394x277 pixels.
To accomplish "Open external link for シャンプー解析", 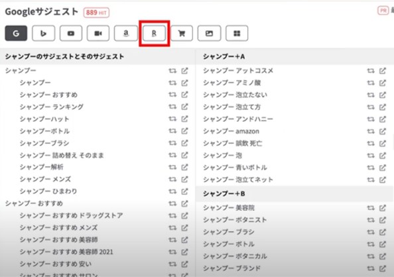I will point(184,167).
